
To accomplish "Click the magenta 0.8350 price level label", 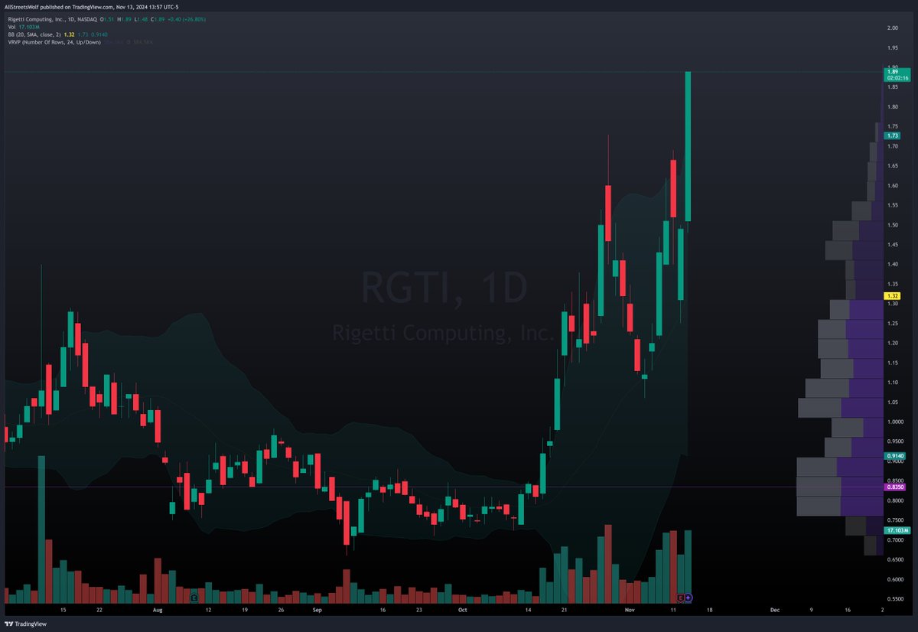I will (895, 487).
